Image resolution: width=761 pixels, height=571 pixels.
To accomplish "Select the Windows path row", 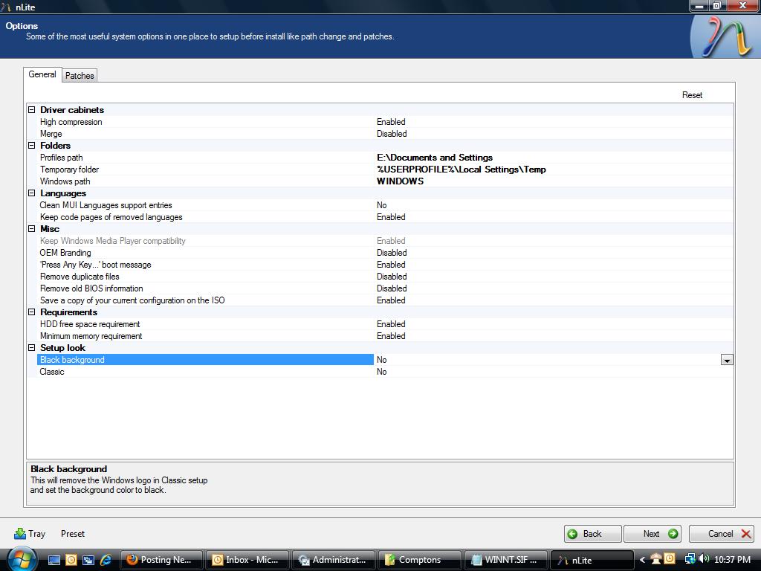I will click(x=386, y=181).
